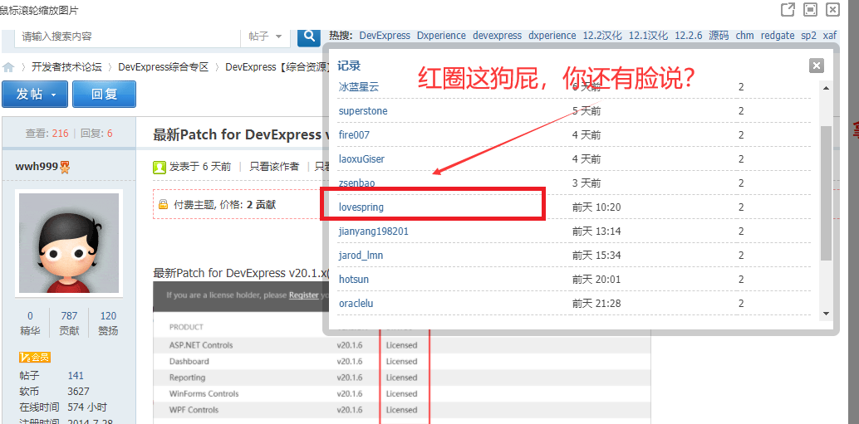
Task: Click hot keyword 12.2汉化
Action: (602, 36)
